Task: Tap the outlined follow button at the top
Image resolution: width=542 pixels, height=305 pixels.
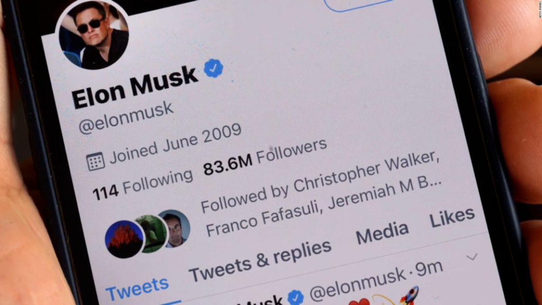Action: (358, 5)
